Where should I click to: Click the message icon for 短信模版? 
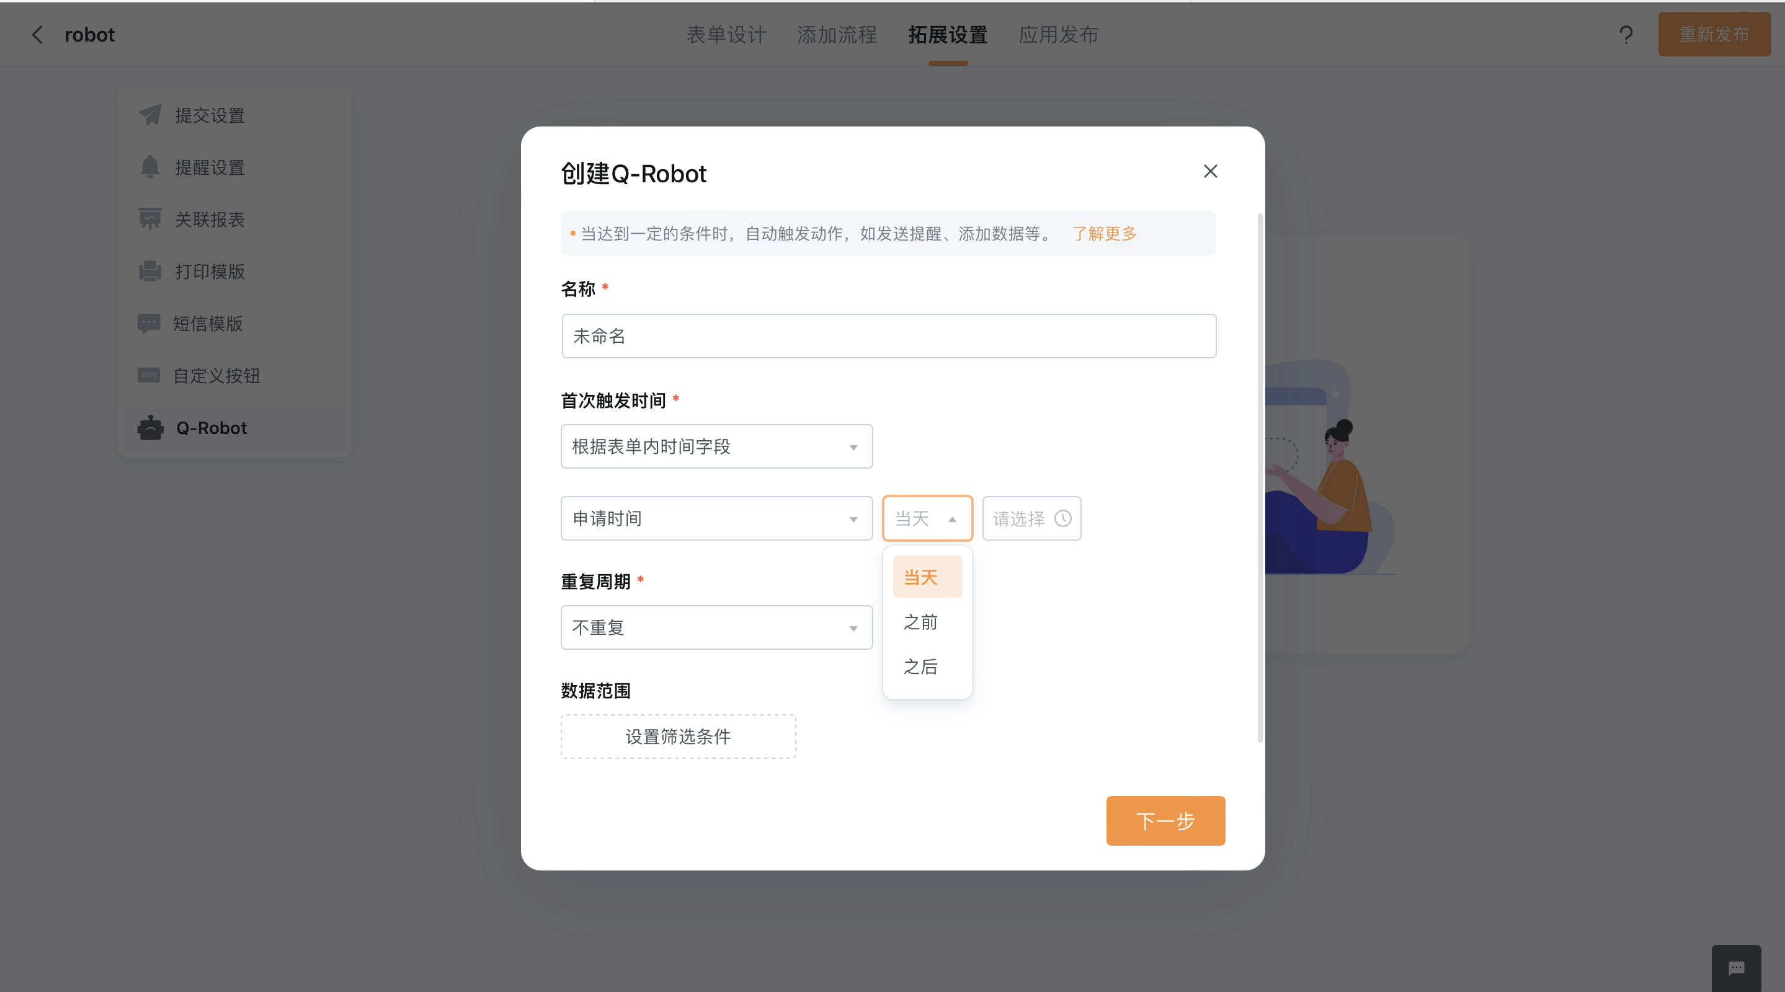coord(149,324)
